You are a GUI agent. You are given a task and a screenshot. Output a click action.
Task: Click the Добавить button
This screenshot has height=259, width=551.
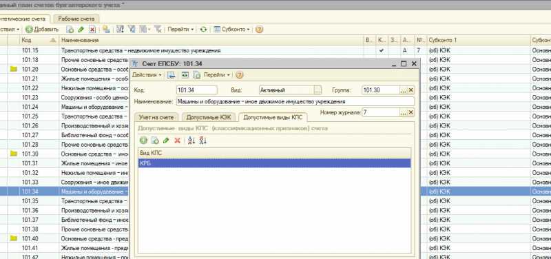point(42,30)
